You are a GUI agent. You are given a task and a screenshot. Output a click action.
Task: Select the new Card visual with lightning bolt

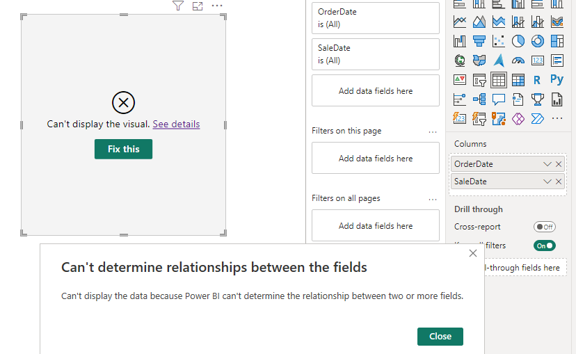(460, 118)
